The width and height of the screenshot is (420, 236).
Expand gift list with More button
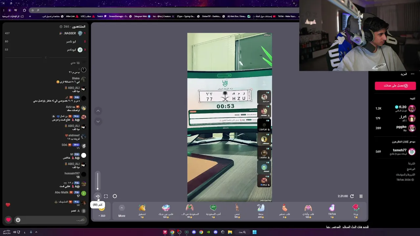tap(122, 211)
